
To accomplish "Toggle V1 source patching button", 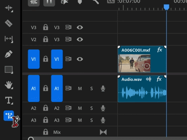I will point(34,59).
